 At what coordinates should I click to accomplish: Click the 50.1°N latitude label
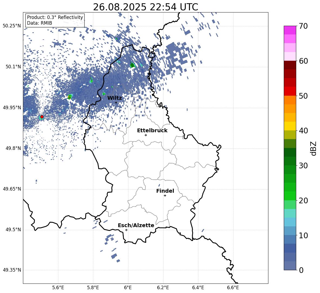[x=14, y=67]
